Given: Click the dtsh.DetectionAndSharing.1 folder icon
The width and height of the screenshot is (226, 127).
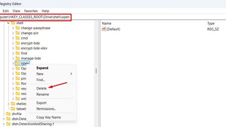Looking at the screenshot, I should 8,124.
